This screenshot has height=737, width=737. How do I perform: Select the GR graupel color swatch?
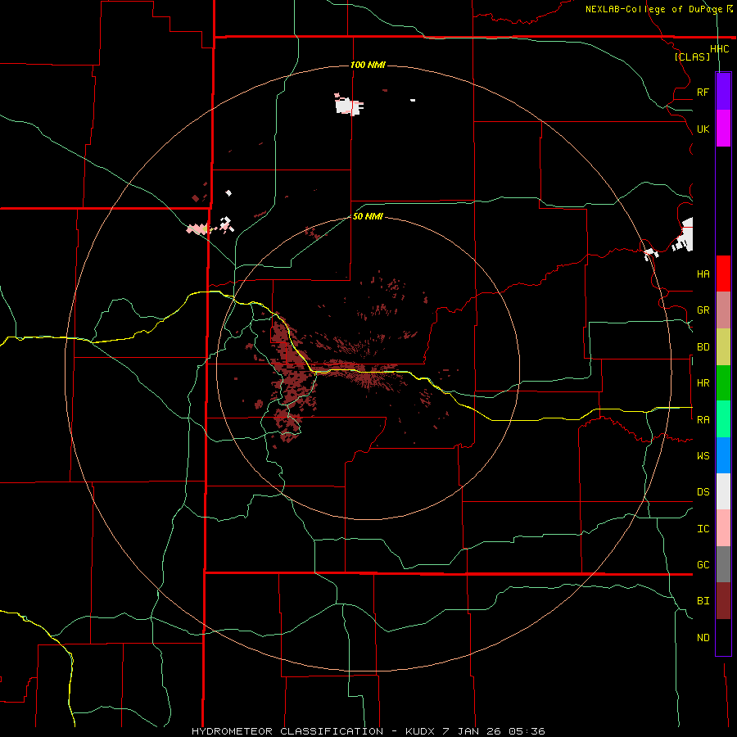[x=723, y=310]
